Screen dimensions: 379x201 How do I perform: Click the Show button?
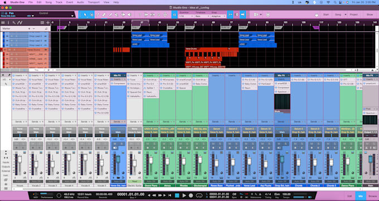(370, 14)
